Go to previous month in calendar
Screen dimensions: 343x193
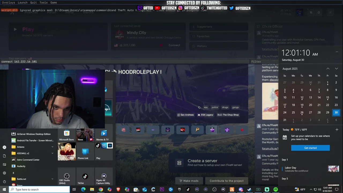328,69
